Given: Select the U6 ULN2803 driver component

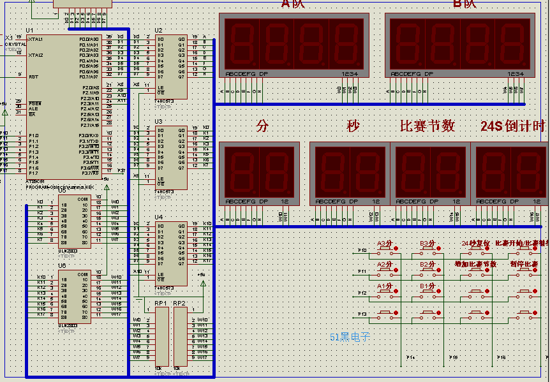Looking at the screenshot, I should pyautogui.click(x=75, y=297).
